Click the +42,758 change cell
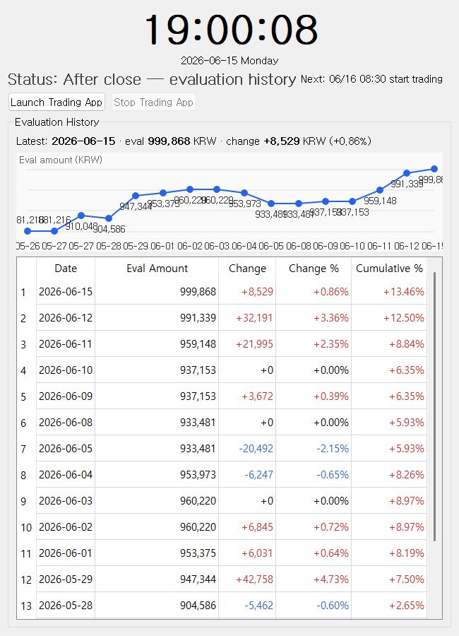The width and height of the screenshot is (459, 636). tap(247, 579)
